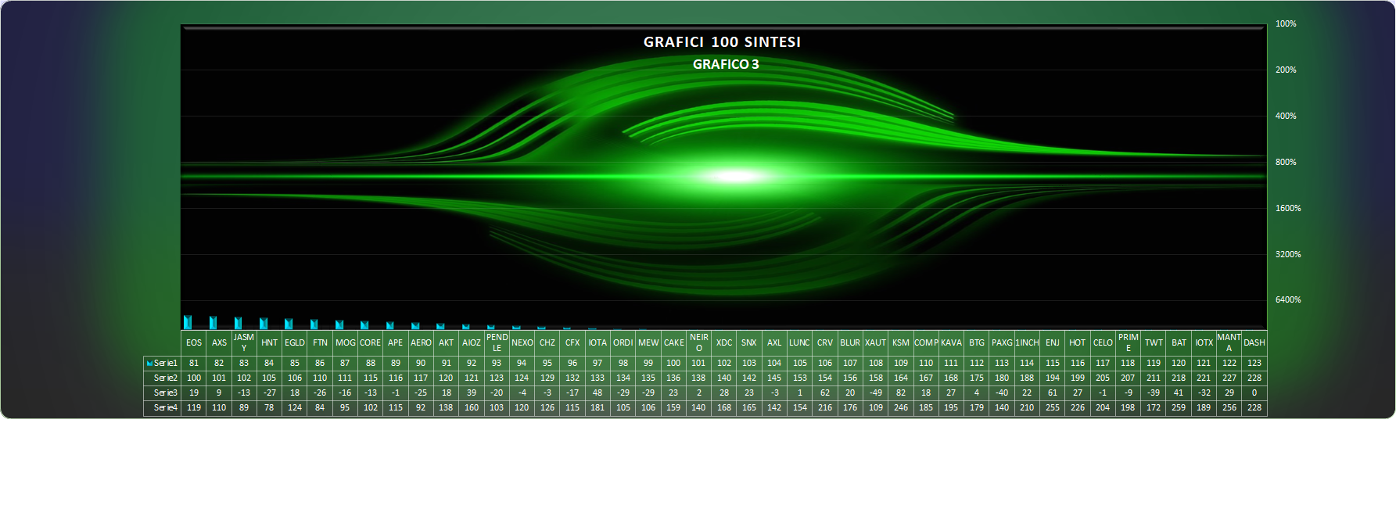The image size is (1396, 527).
Task: Select the NEIRO column header
Action: (698, 342)
